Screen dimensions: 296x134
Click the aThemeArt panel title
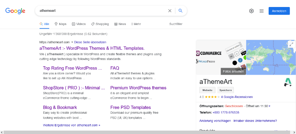pos(216,82)
